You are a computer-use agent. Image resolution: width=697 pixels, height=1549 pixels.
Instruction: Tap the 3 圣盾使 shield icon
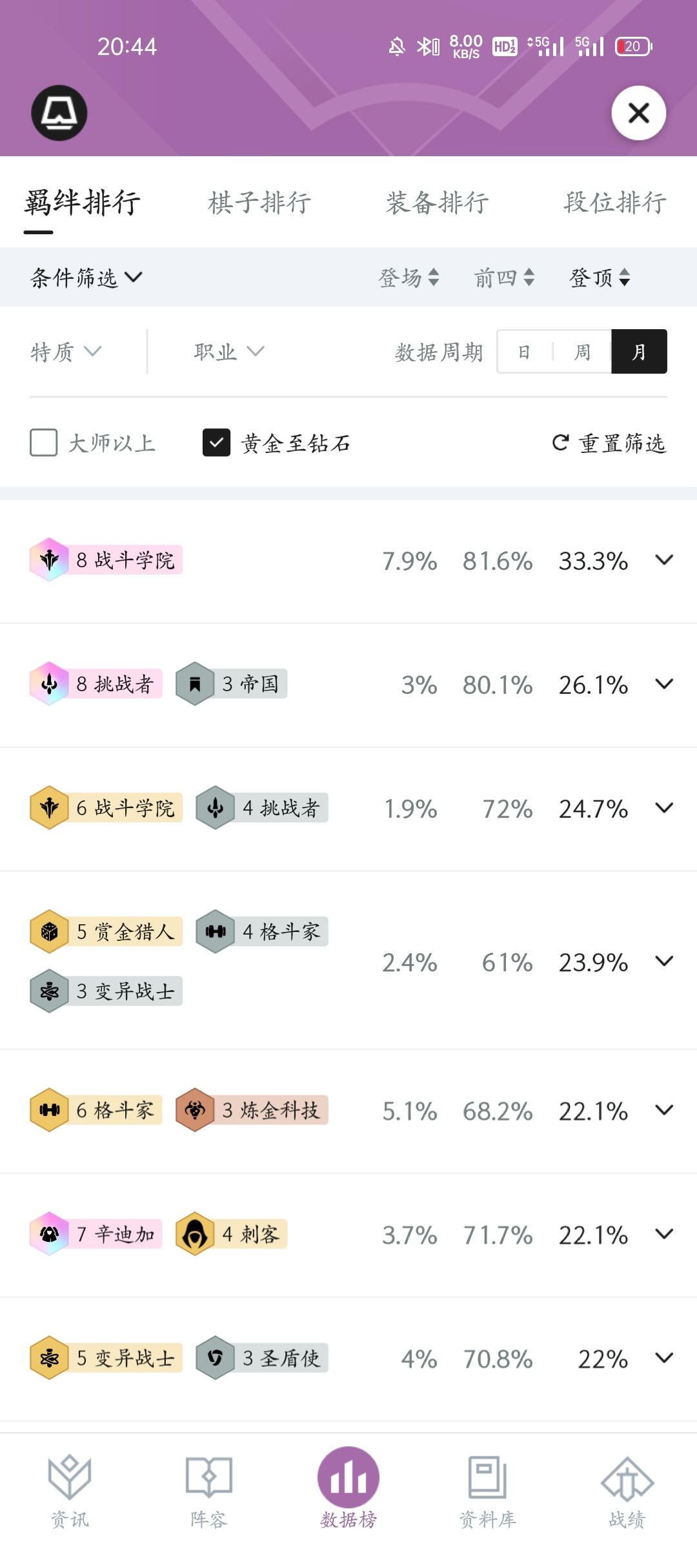216,1357
